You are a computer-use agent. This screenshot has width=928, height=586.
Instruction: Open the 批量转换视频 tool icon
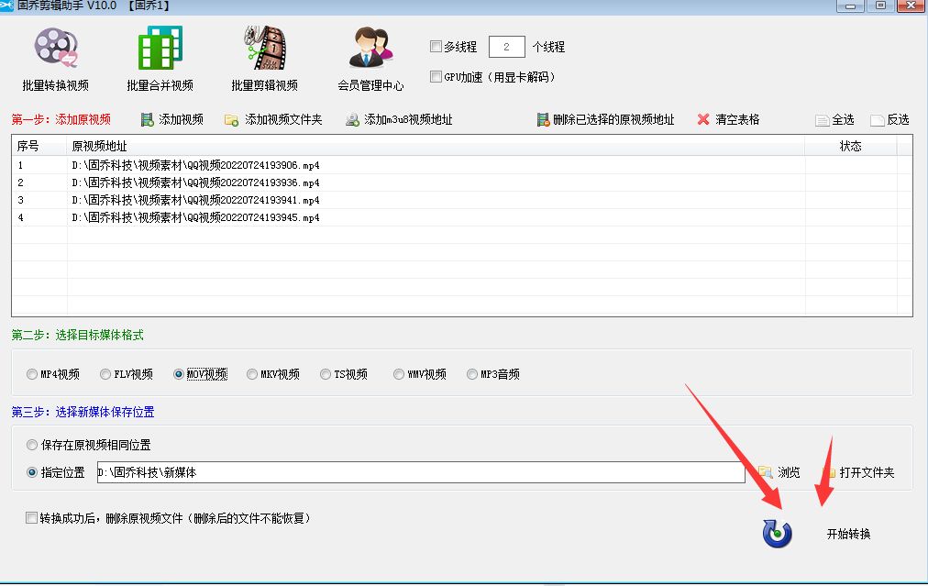click(x=56, y=48)
